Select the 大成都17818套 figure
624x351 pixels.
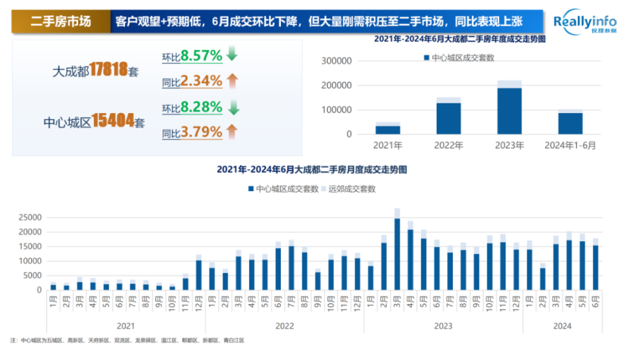96,70
